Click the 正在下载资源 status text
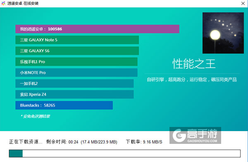The width and height of the screenshot is (248, 162). (x=26, y=142)
